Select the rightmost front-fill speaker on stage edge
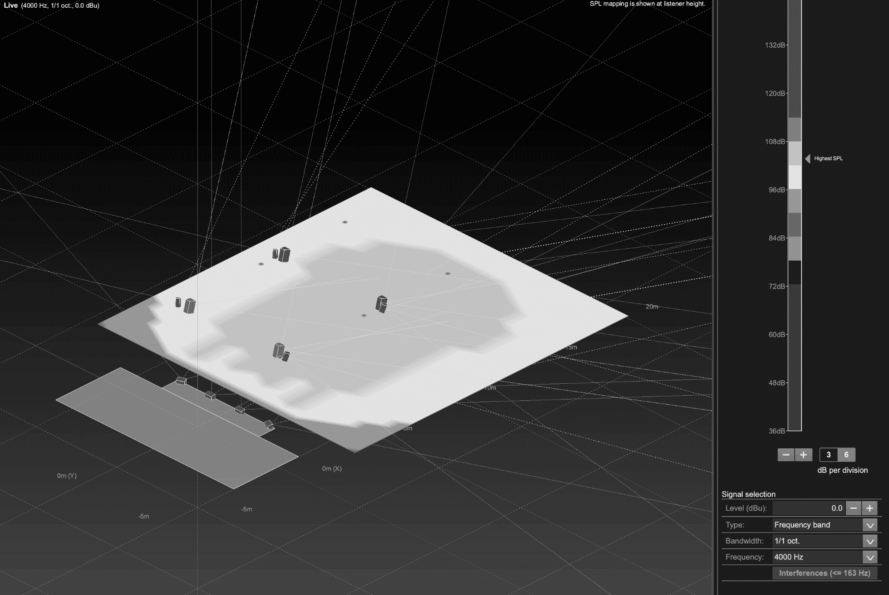This screenshot has width=889, height=595. pos(269,425)
